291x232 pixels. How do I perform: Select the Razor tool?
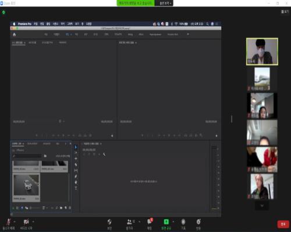(76, 165)
